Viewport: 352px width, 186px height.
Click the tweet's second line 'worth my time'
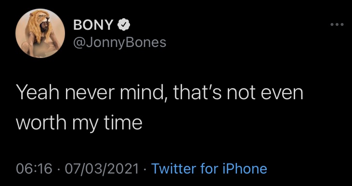pyautogui.click(x=79, y=123)
